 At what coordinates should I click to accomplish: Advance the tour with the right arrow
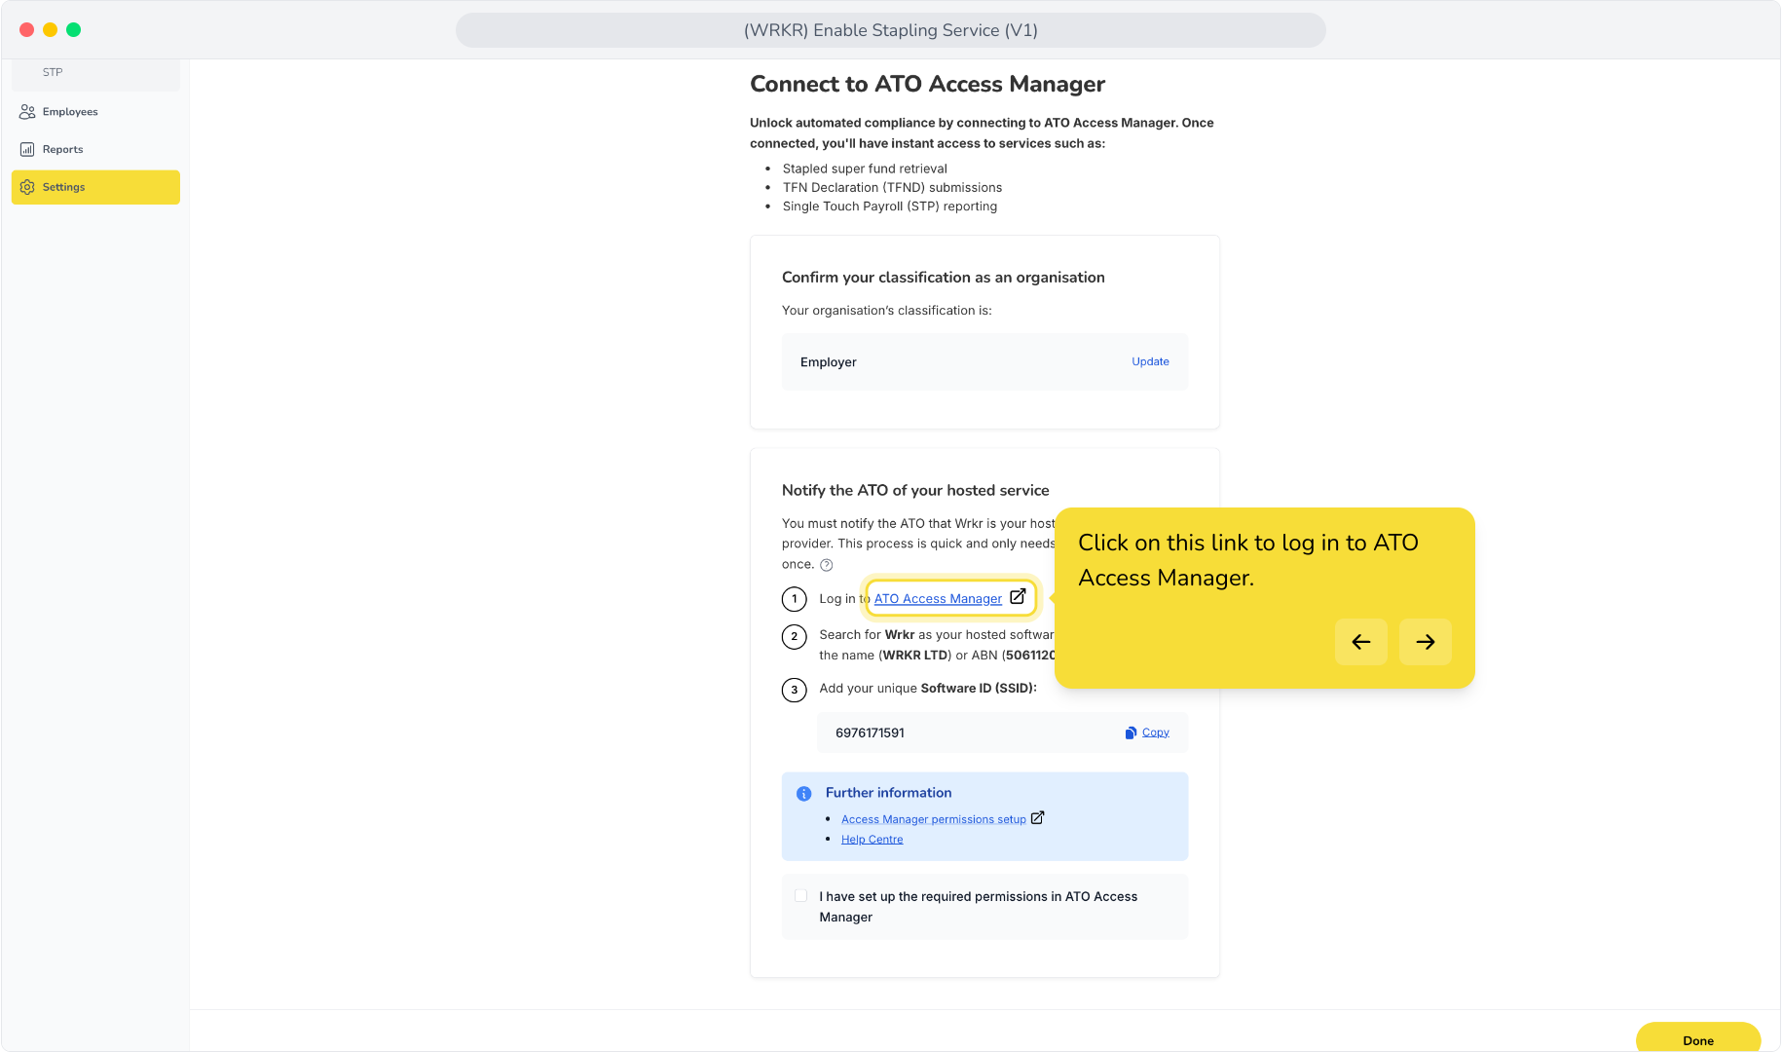[x=1426, y=642]
